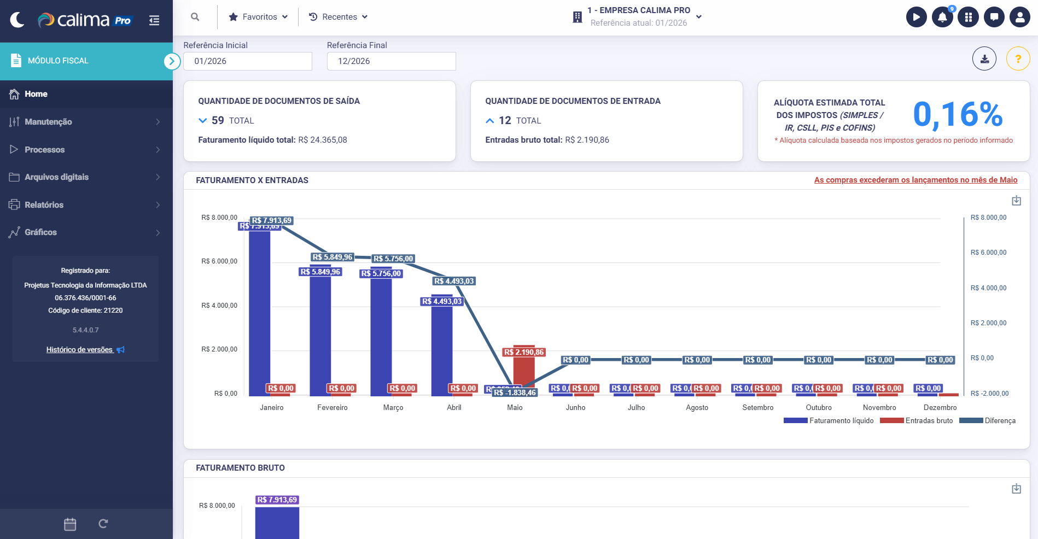Export Faturamento x Entradas chart icon
The height and width of the screenshot is (539, 1038).
(x=1016, y=201)
